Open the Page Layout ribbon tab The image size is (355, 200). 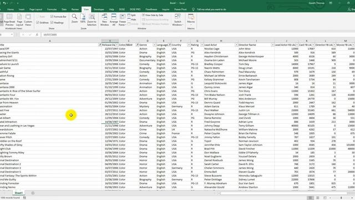coord(35,9)
